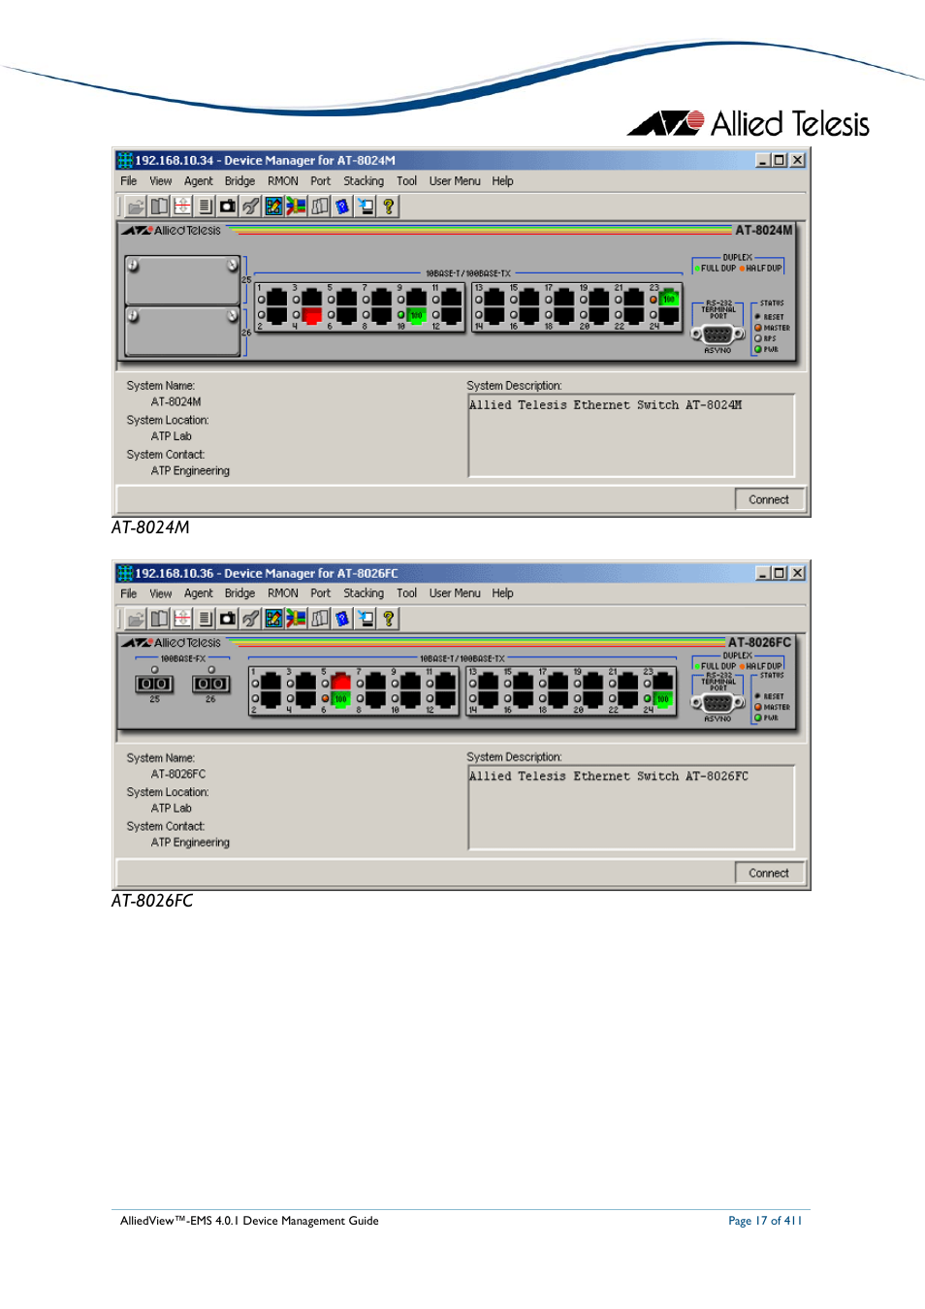Click the folded map icon in AT-8024M toolbar

(320, 207)
